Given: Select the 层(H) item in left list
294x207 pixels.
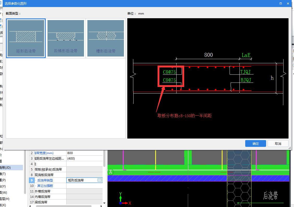Looking at the screenshot, I should click(5, 199).
